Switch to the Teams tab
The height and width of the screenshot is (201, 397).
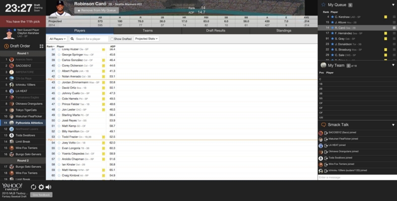coord(147,31)
